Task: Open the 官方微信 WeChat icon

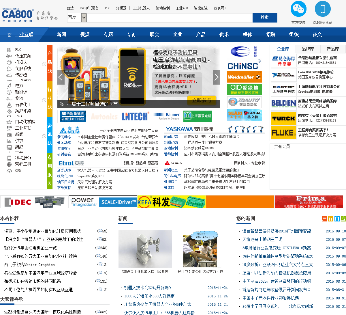Action: pos(298,9)
